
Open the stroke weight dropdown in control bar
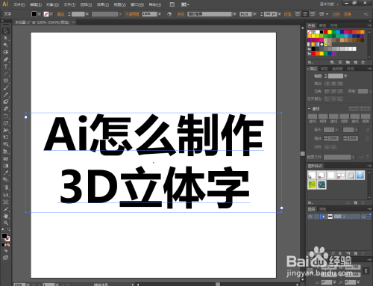tap(87, 14)
